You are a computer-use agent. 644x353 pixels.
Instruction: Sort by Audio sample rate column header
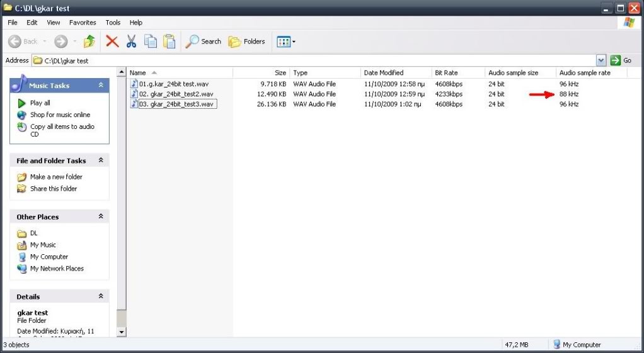[x=585, y=73]
